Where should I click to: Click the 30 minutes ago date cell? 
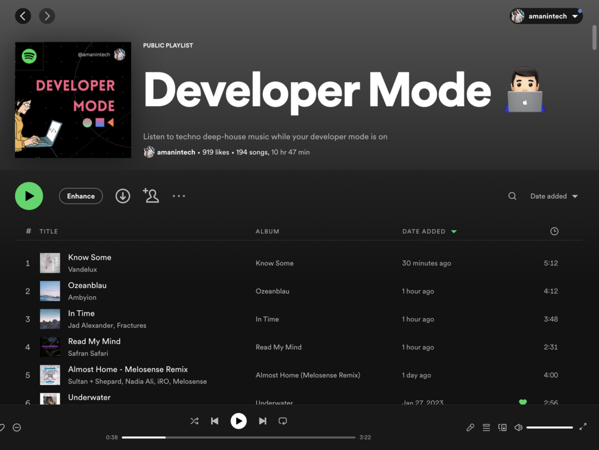pyautogui.click(x=426, y=263)
